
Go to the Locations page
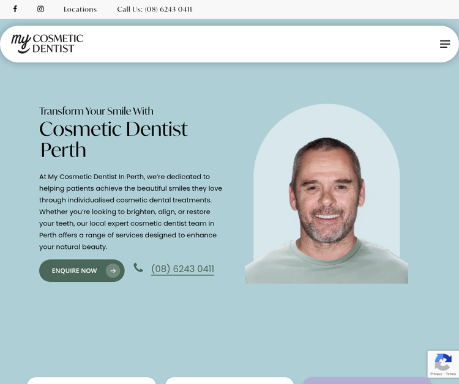(x=80, y=9)
